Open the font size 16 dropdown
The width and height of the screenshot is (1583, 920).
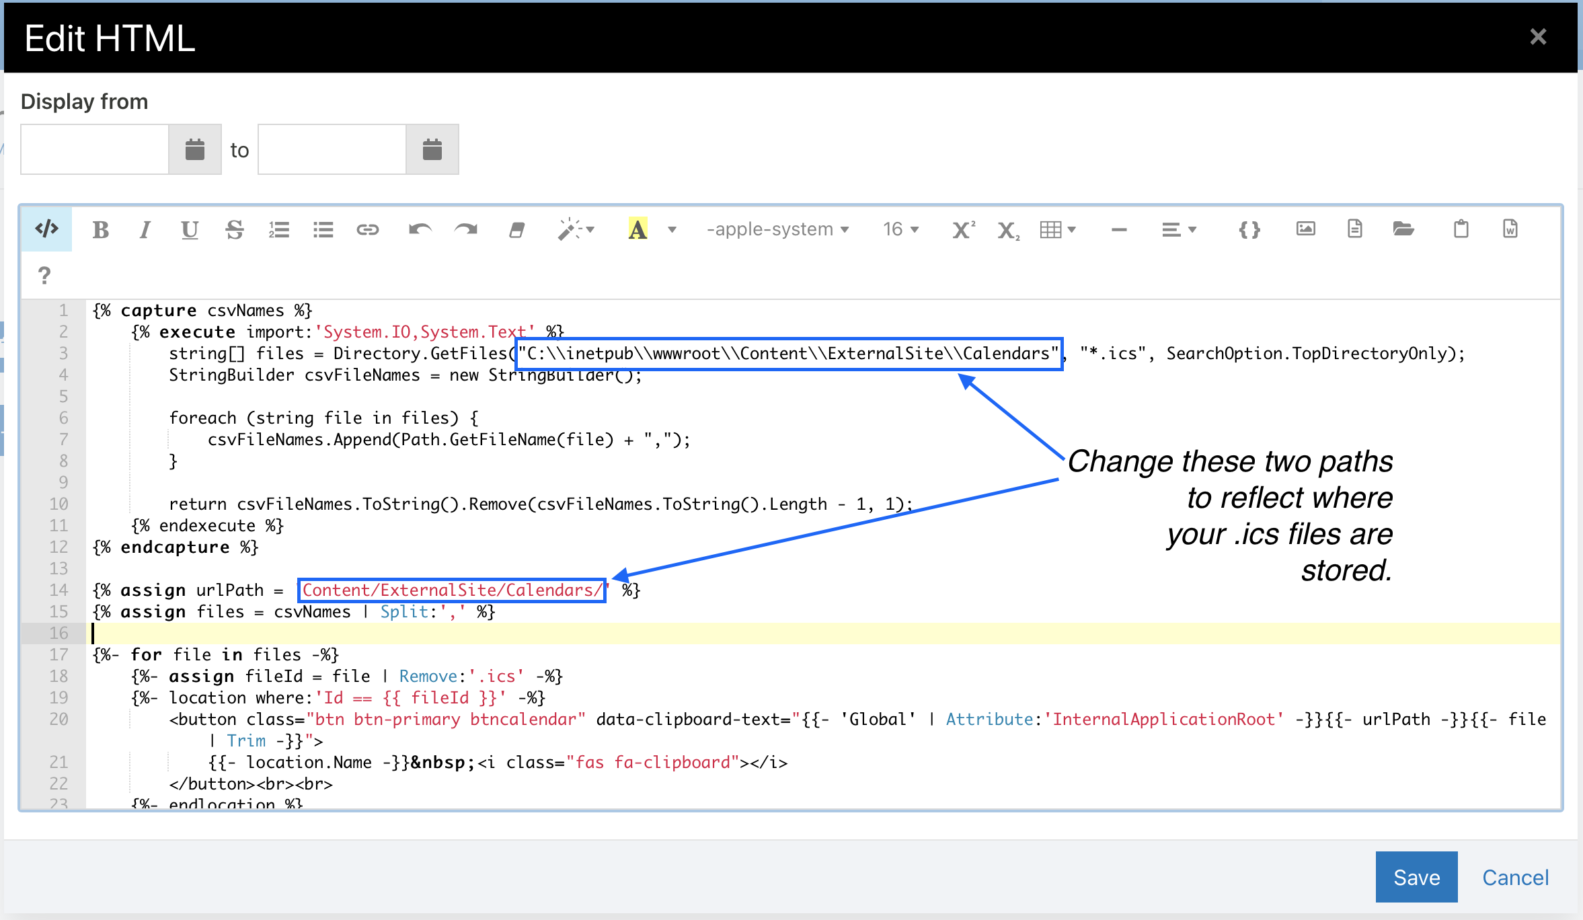coord(900,230)
